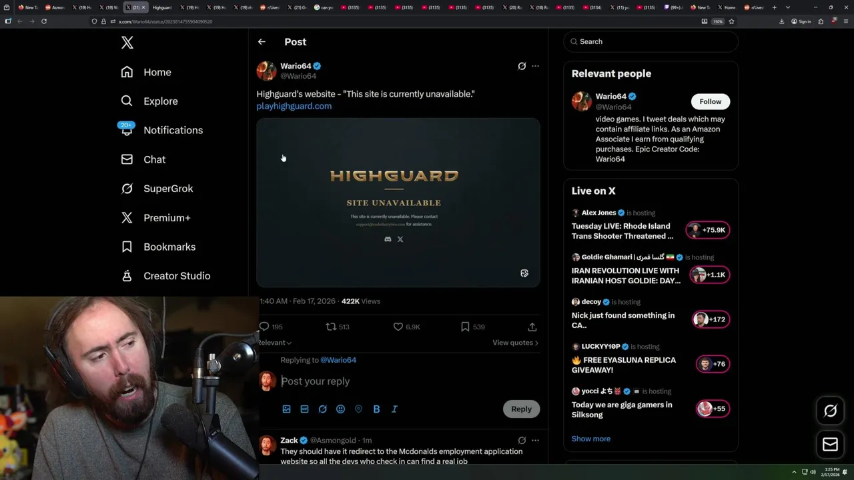Open the floating messages envelope button
854x480 pixels.
click(x=830, y=445)
